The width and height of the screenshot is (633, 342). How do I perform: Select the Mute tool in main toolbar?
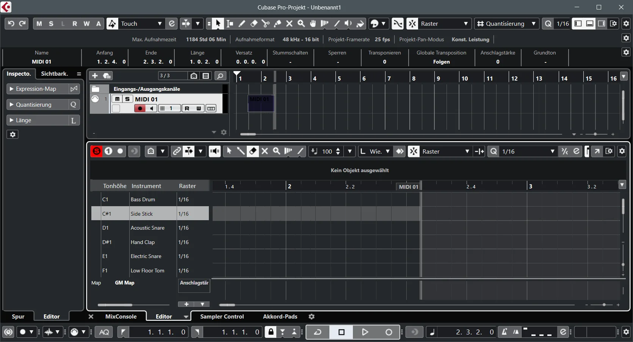point(289,23)
